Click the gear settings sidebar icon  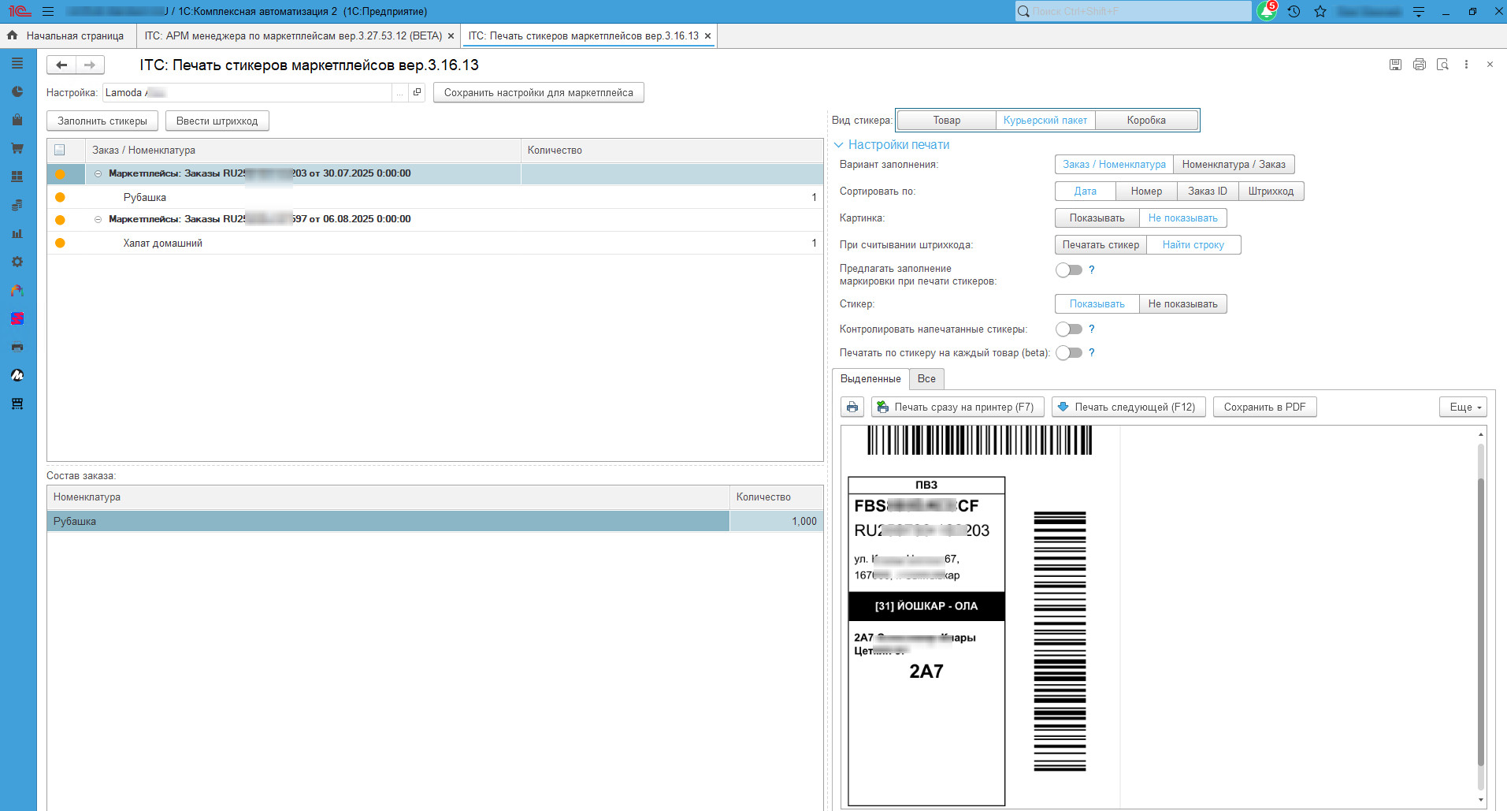[17, 262]
